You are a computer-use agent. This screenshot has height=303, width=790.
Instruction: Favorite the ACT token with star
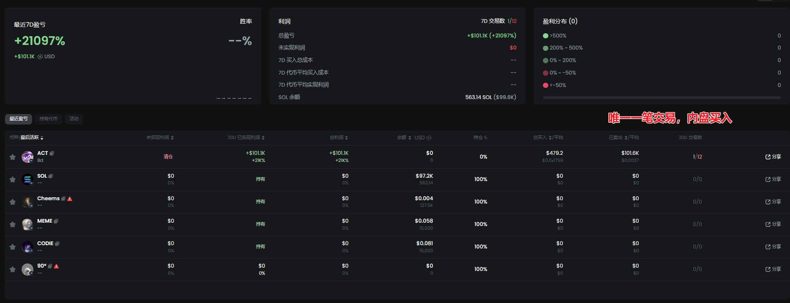(x=12, y=157)
